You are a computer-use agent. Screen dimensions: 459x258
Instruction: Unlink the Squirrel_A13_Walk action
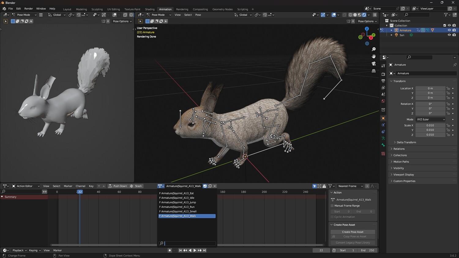click(215, 186)
